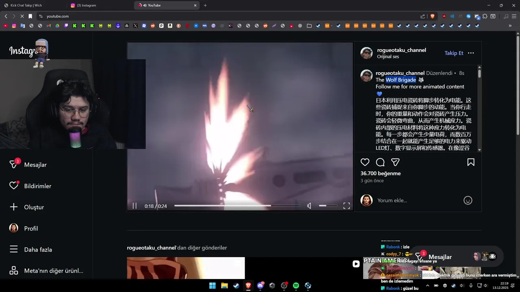
Task: Show hidden system tray icons
Action: 427,286
